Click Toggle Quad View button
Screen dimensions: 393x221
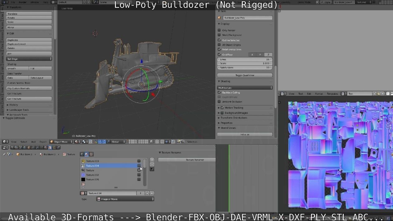coord(245,75)
